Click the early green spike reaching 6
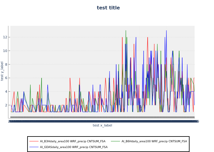Viewport: 214px width, 152px height. [x=42, y=78]
